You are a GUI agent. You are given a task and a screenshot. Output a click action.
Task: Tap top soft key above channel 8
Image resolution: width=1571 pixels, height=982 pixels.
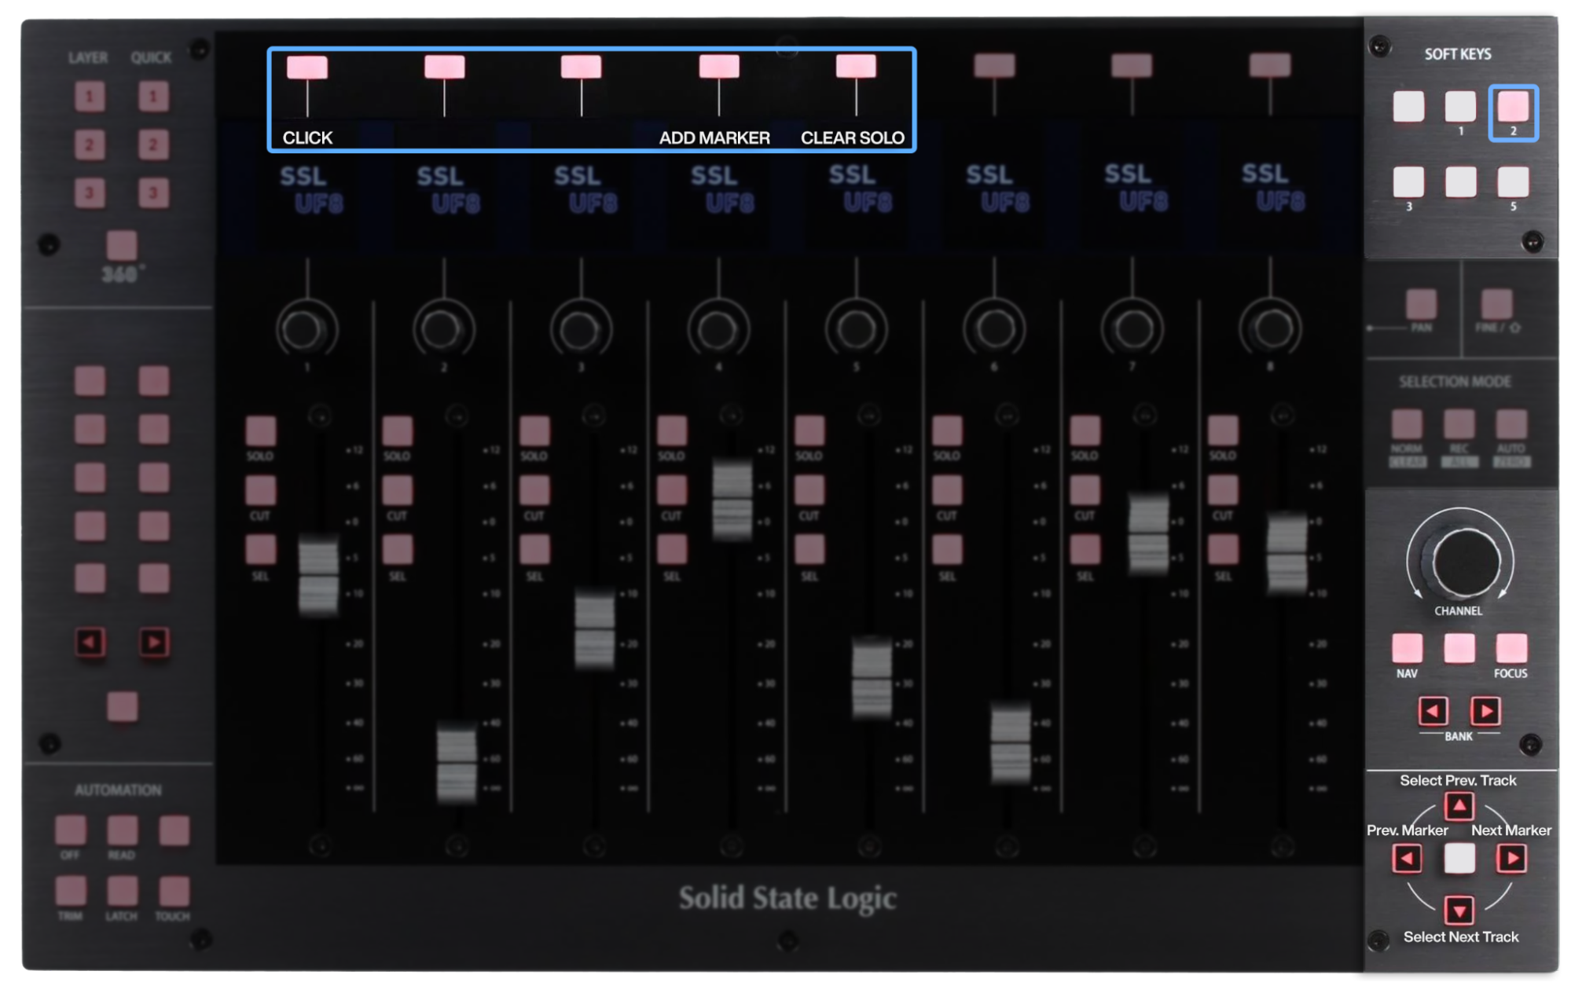pyautogui.click(x=1270, y=65)
